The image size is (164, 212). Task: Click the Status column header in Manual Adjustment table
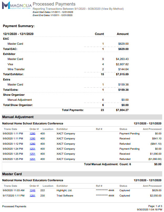(x=123, y=129)
